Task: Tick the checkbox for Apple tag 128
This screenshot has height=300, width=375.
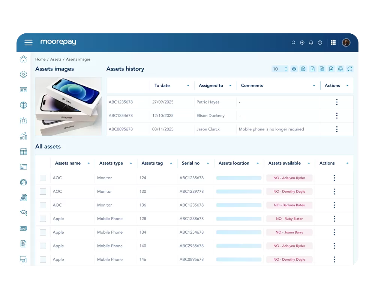Action: coord(43,219)
